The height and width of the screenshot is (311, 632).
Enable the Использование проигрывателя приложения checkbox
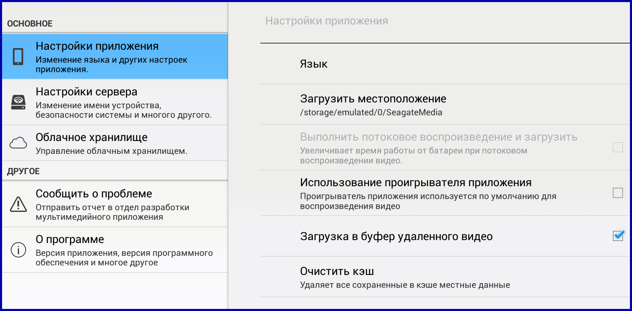pos(617,193)
